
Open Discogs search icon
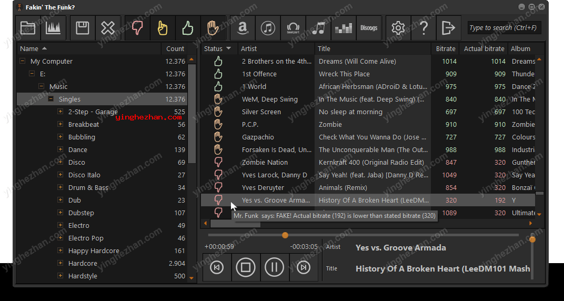(369, 28)
